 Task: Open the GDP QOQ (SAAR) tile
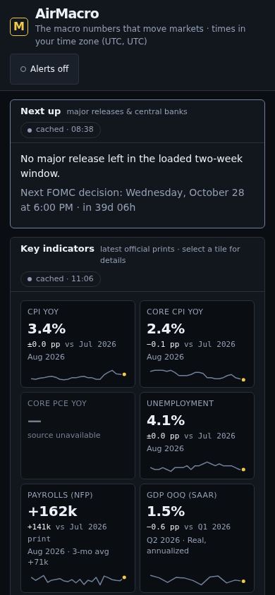tap(197, 538)
